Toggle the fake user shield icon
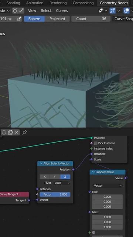The height and width of the screenshot is (237, 133). (x=4, y=133)
